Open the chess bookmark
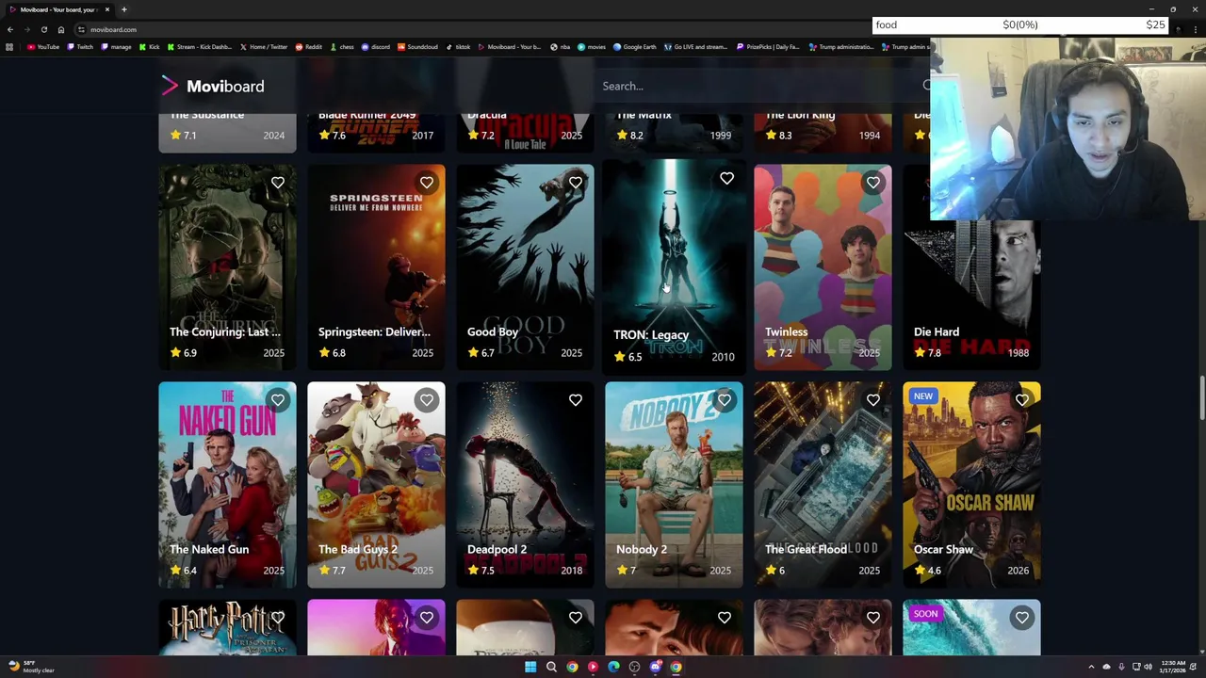The height and width of the screenshot is (678, 1206). (x=342, y=47)
